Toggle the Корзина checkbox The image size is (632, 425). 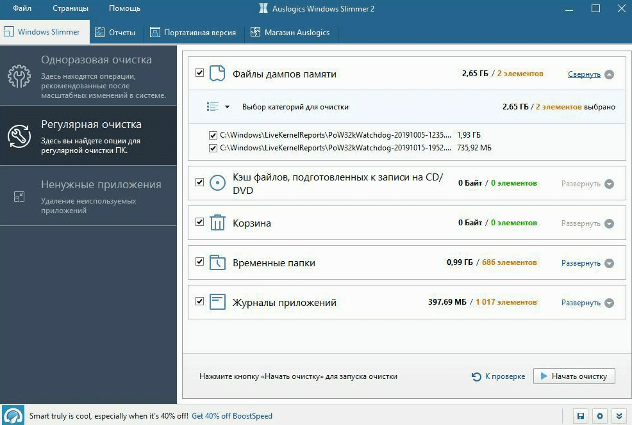point(199,221)
